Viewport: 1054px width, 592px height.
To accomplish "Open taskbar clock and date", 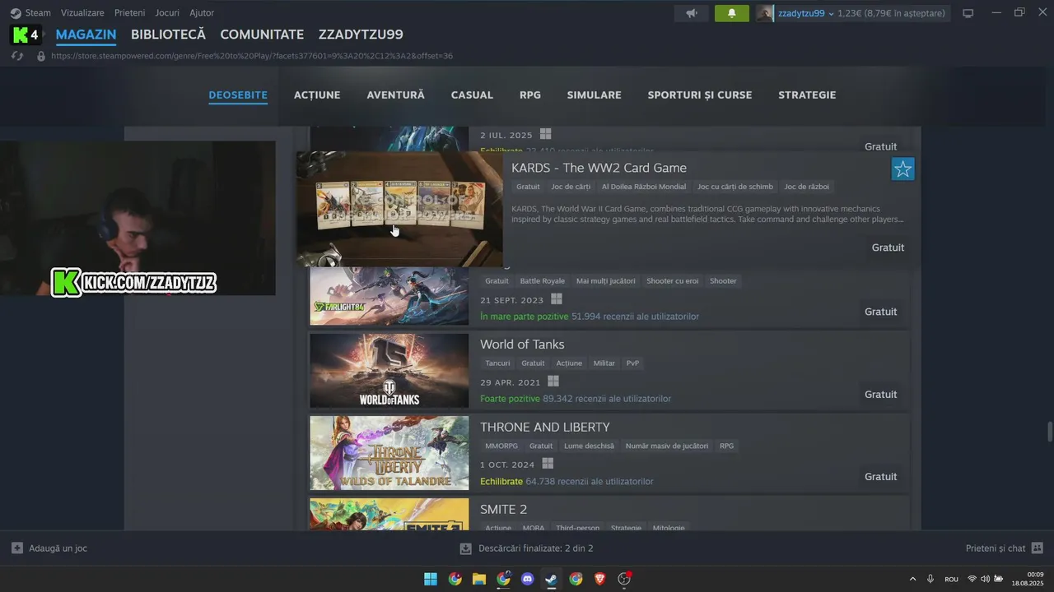I will click(x=1028, y=579).
